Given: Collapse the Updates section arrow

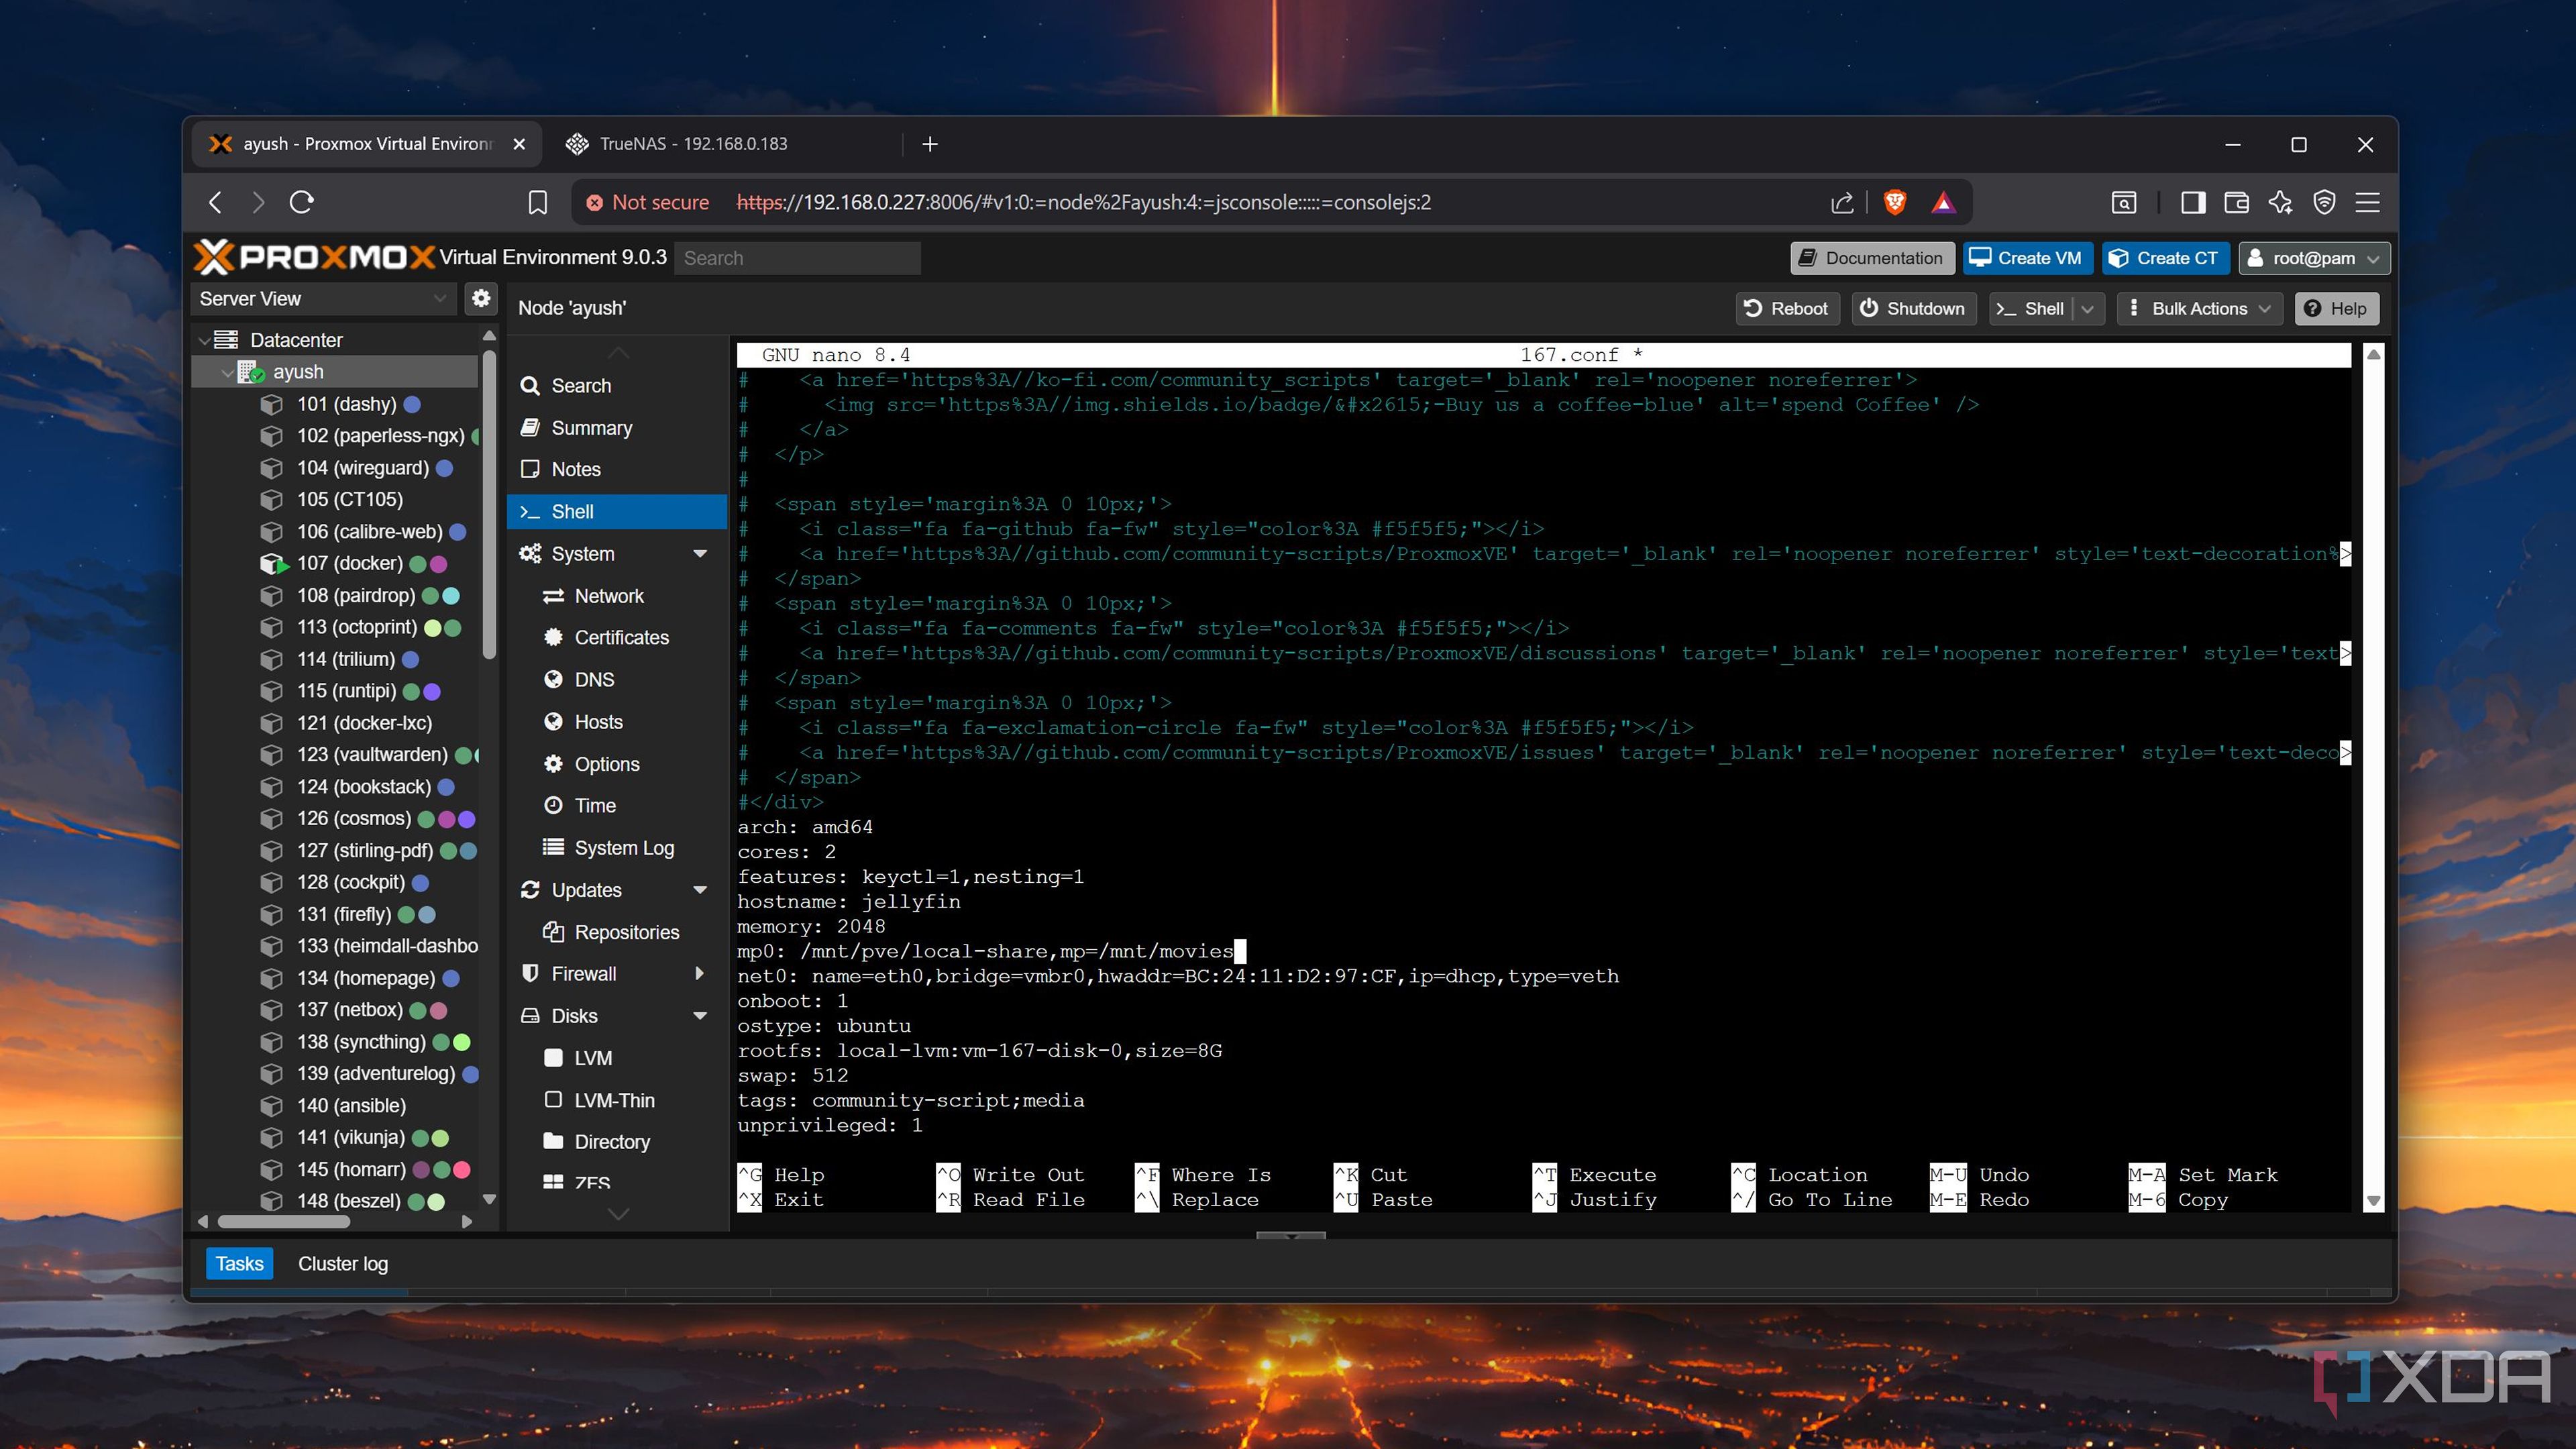Looking at the screenshot, I should click(x=700, y=890).
